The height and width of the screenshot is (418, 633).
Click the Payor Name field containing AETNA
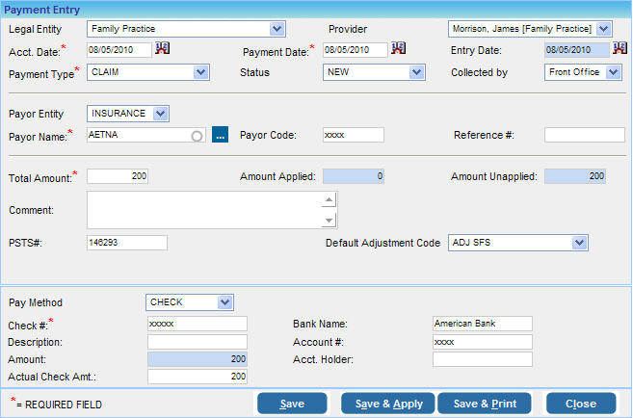tap(146, 135)
